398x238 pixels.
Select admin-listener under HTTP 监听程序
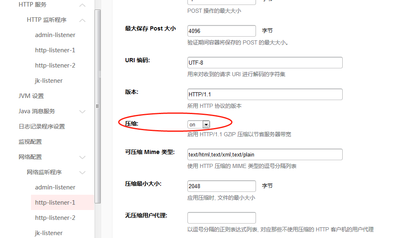55,35
